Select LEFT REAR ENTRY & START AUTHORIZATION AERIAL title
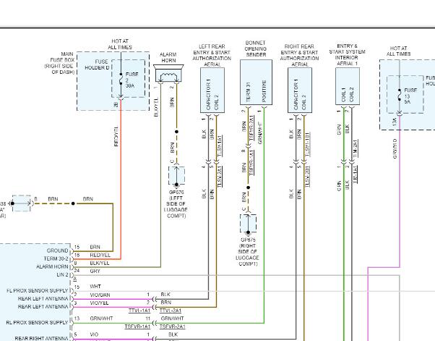 coord(212,55)
